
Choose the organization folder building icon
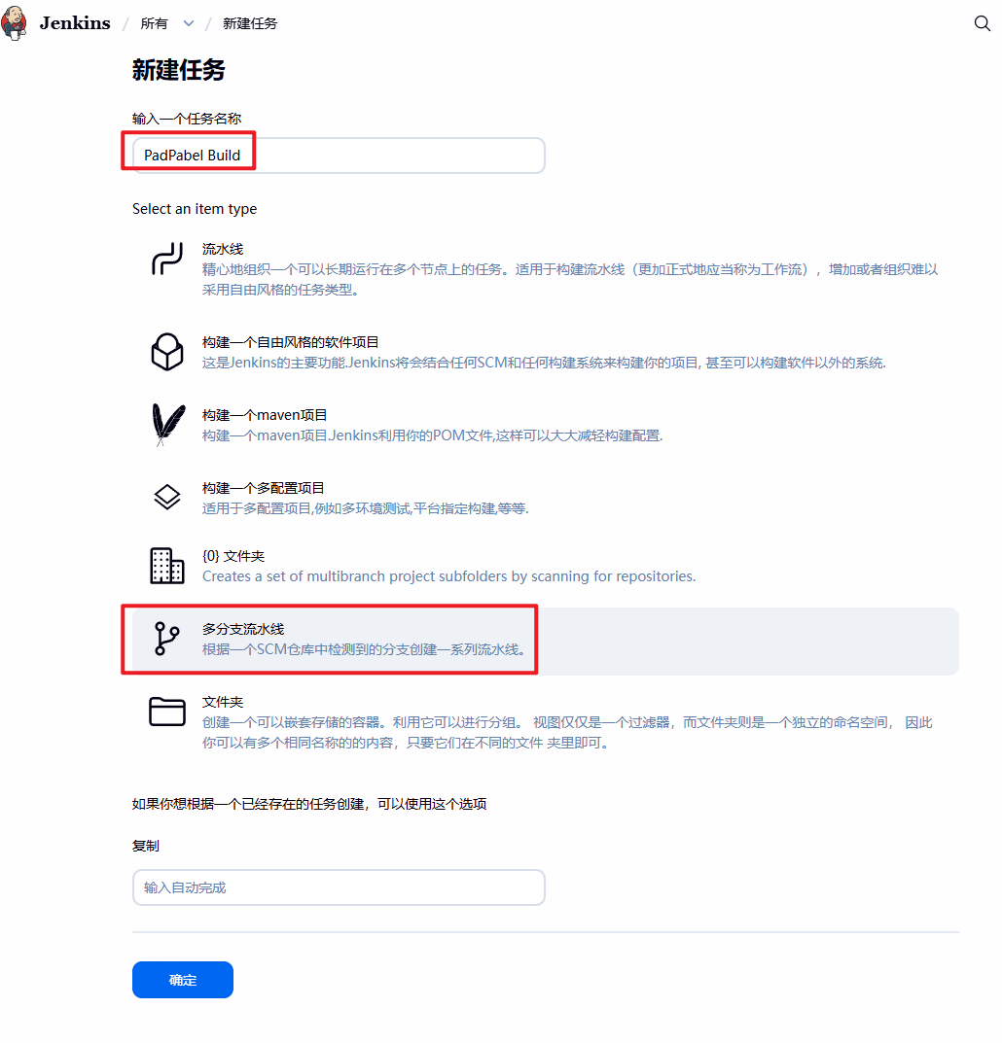coord(167,566)
